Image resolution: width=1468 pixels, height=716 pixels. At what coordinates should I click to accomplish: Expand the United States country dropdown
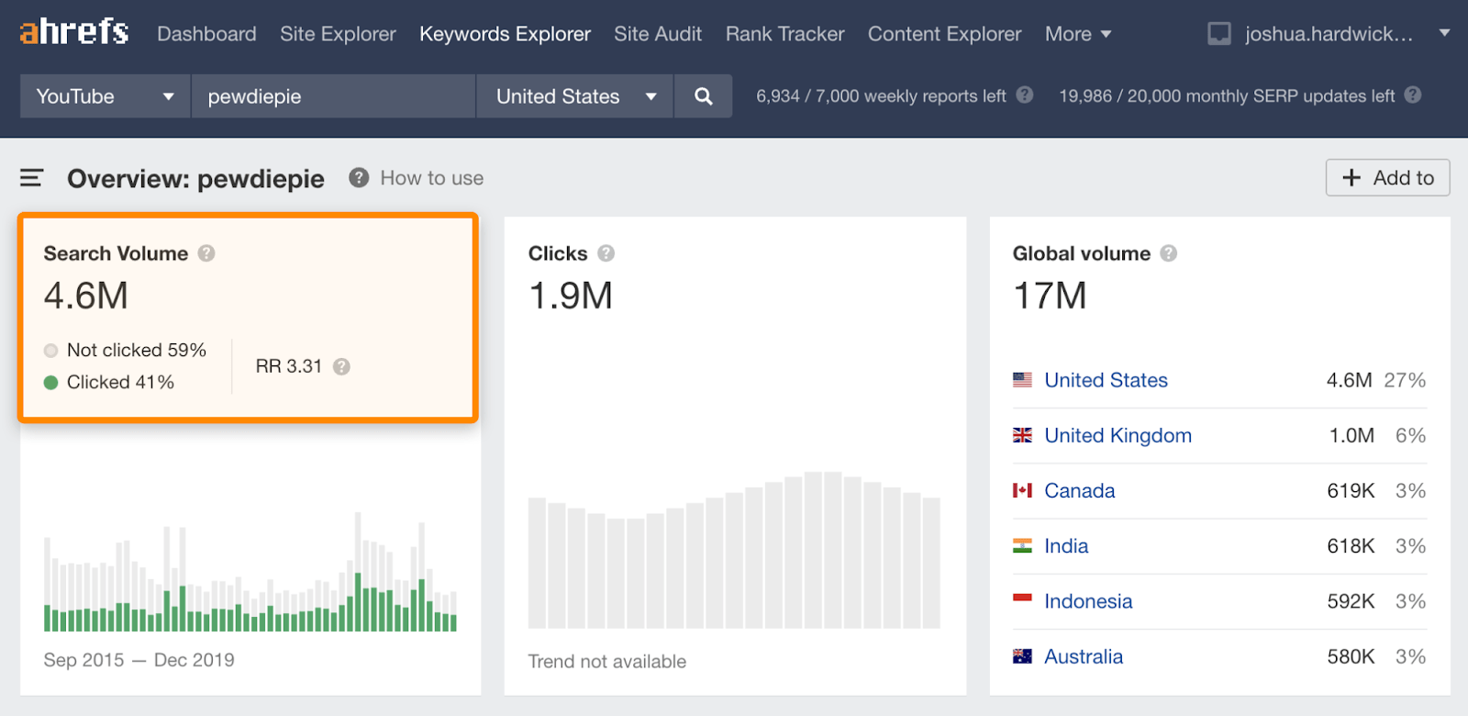click(x=575, y=96)
